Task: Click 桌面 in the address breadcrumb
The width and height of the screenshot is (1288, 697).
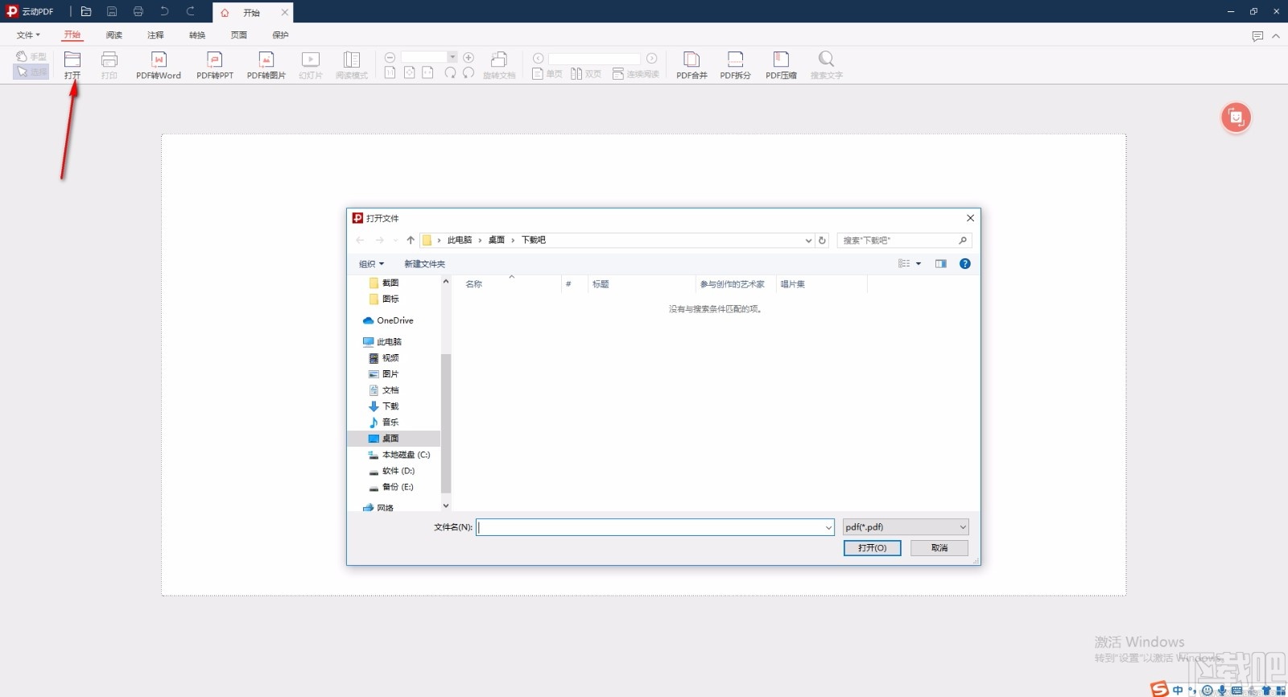Action: pyautogui.click(x=497, y=240)
